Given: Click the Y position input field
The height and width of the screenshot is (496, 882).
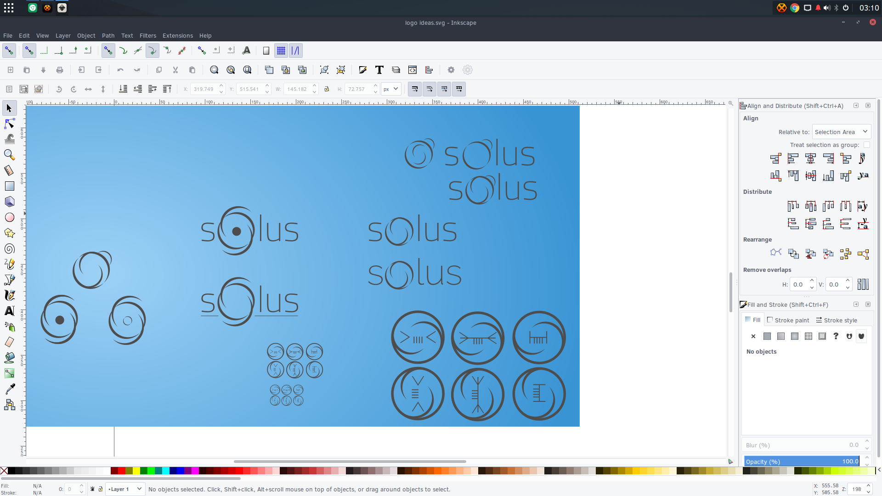Looking at the screenshot, I should tap(250, 89).
